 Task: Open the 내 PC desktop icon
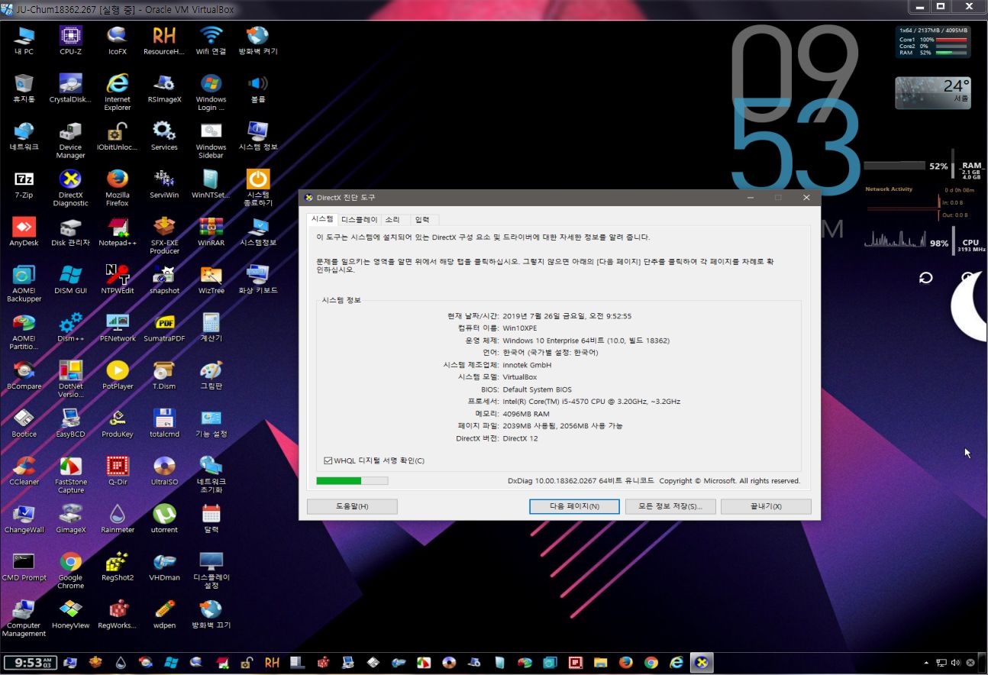24,40
